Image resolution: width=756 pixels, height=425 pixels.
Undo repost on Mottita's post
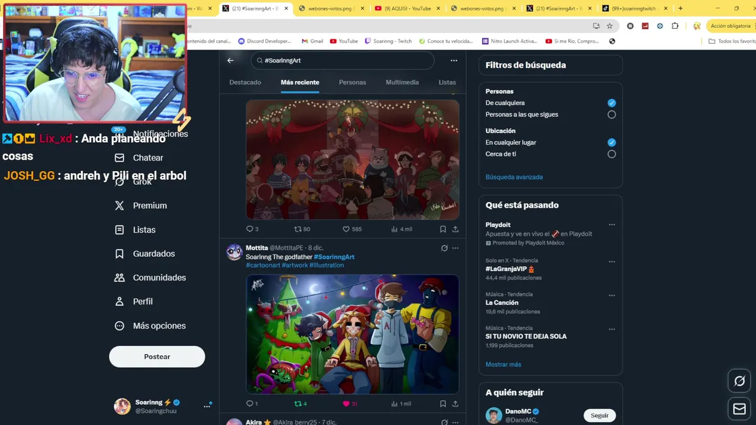(301, 404)
